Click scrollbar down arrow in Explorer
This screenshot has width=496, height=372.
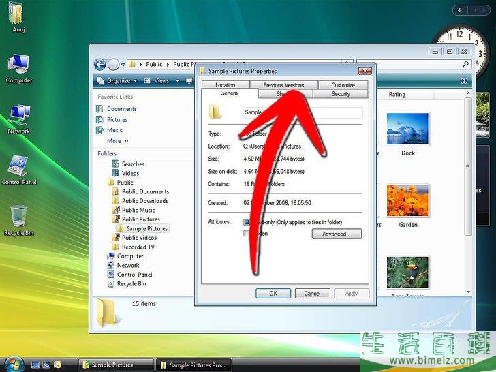point(468,292)
